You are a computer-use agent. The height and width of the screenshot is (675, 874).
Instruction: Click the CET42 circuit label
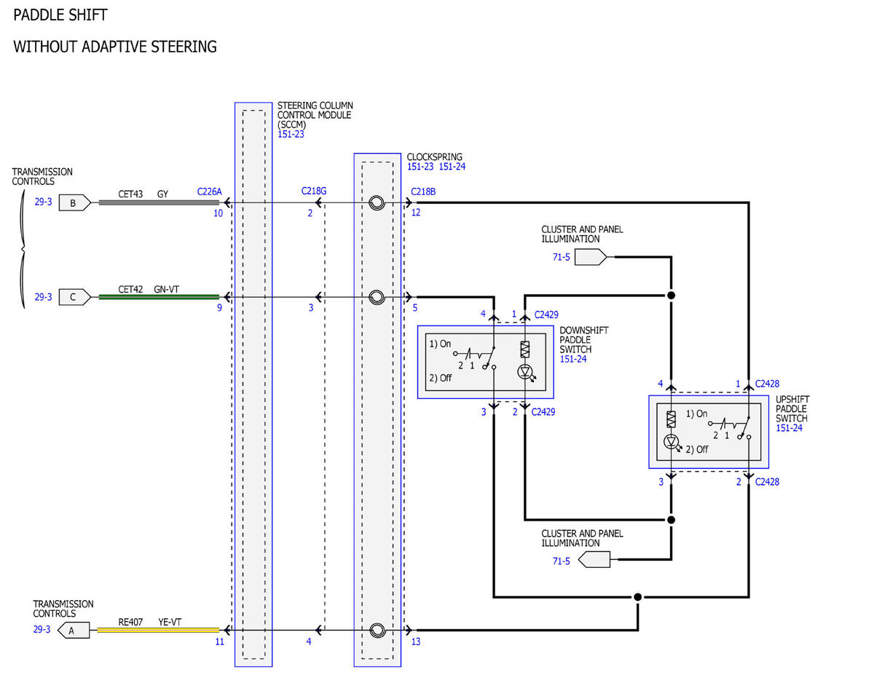pos(130,288)
